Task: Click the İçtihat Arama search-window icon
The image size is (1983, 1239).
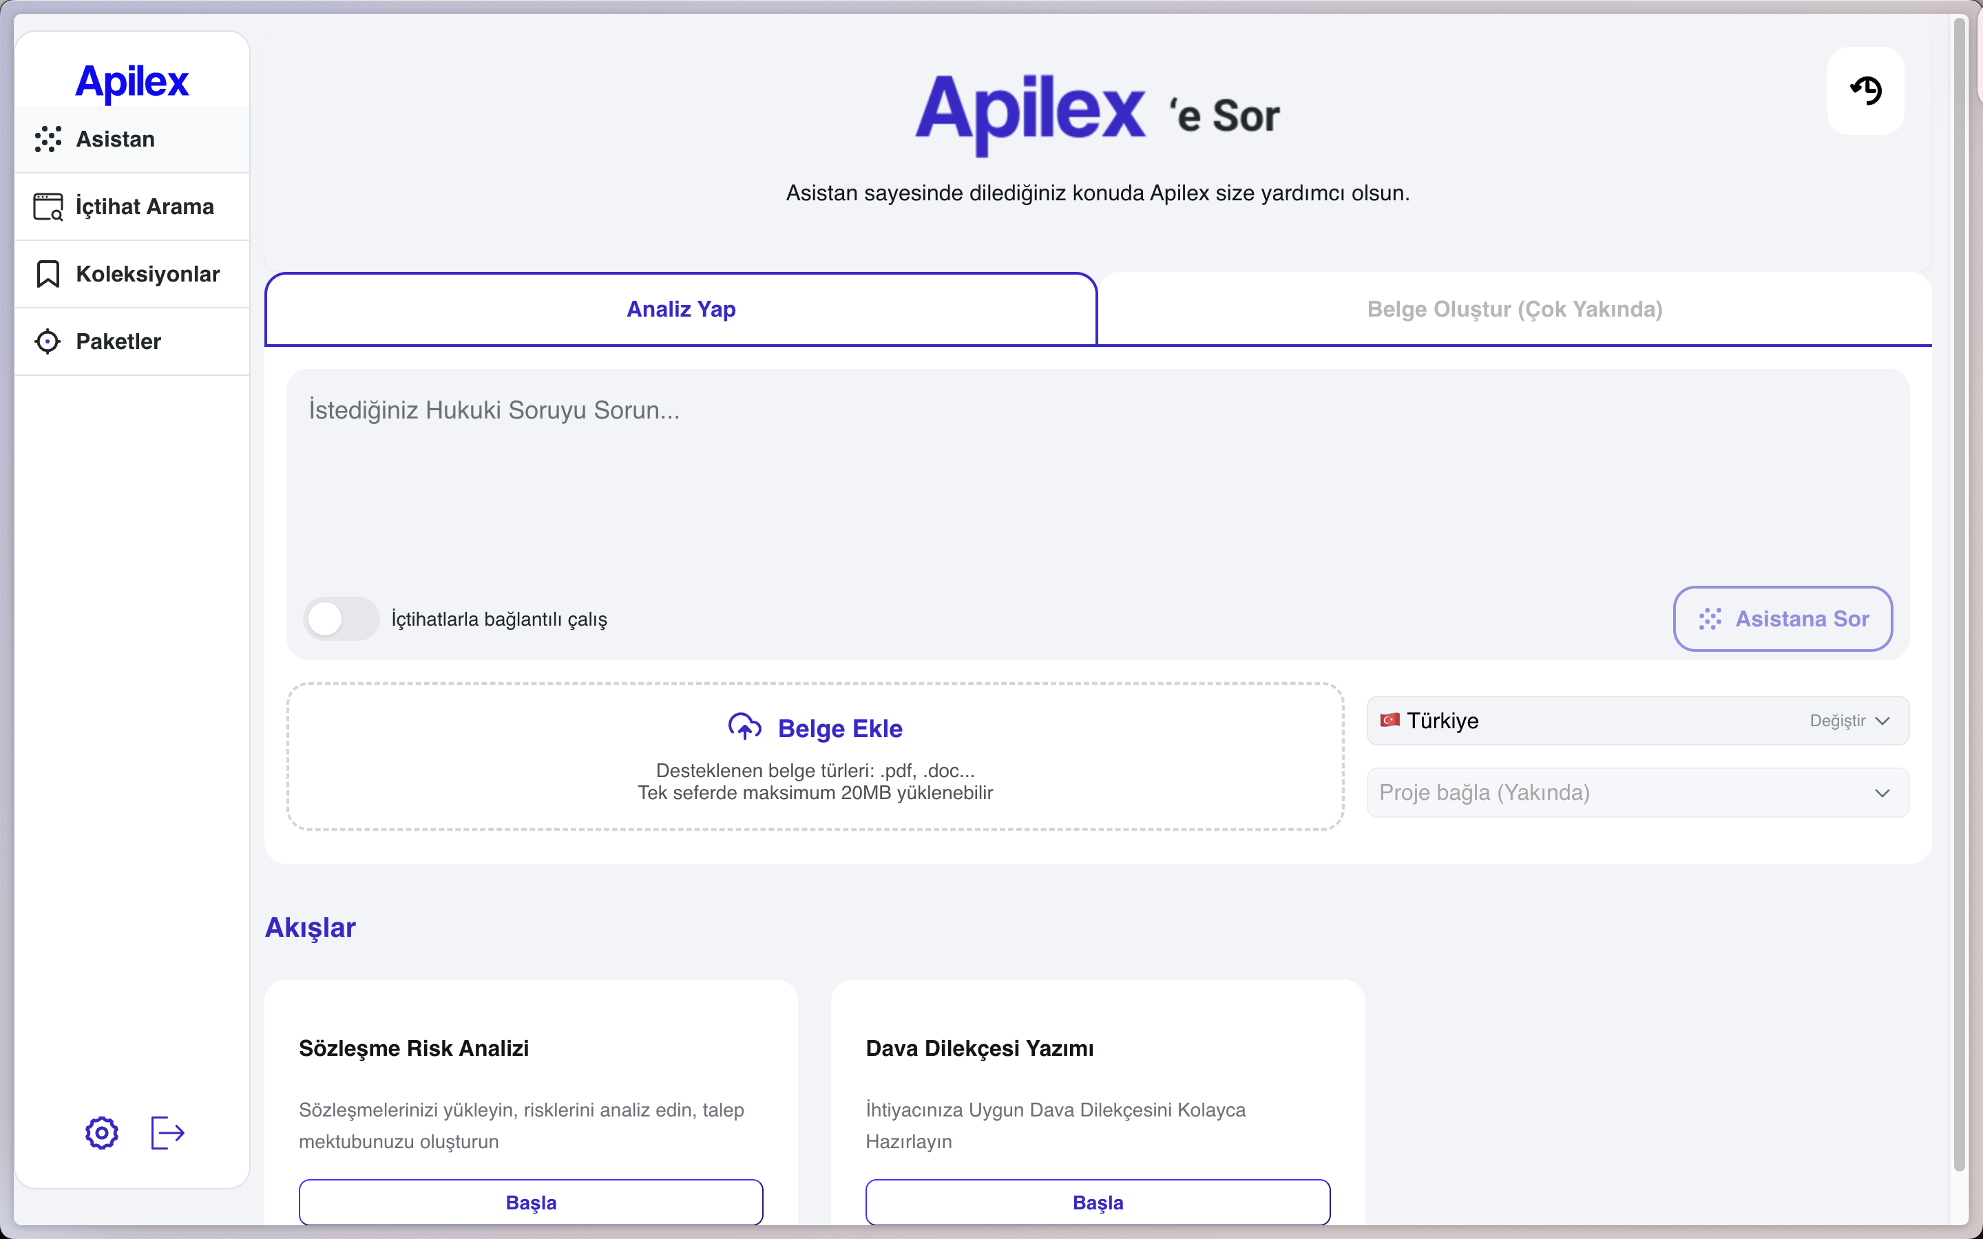Action: pos(48,206)
